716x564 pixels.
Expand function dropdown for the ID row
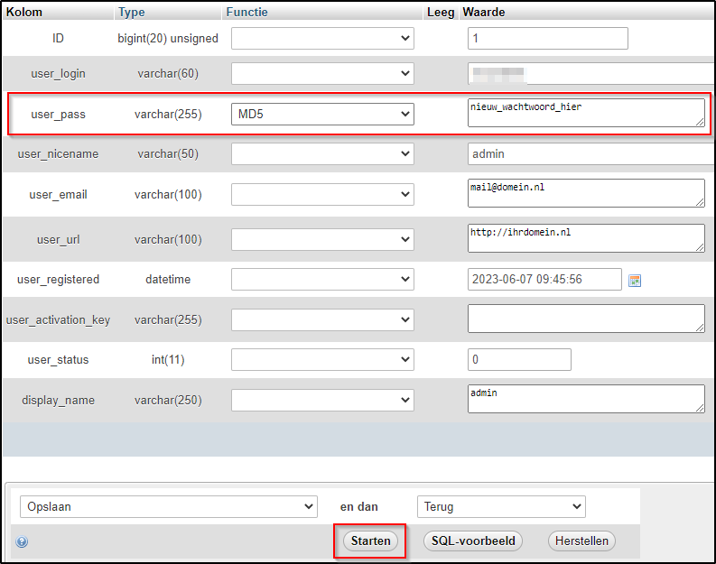pyautogui.click(x=322, y=39)
